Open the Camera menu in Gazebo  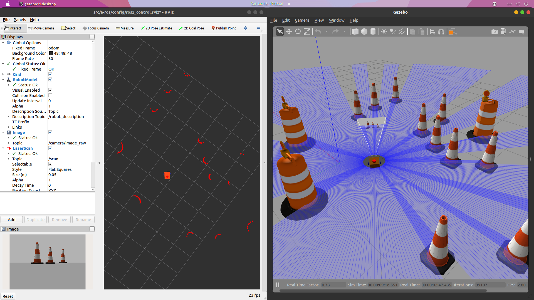point(302,20)
